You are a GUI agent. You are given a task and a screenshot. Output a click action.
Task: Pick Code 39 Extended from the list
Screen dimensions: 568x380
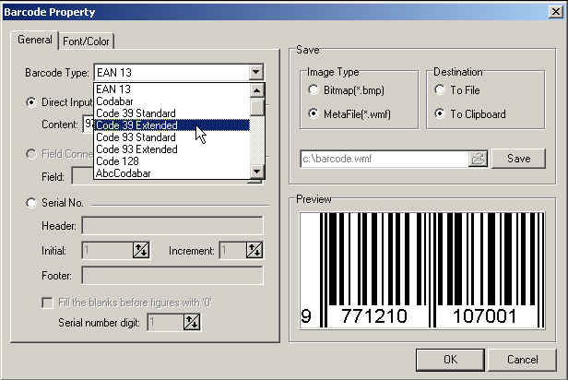[x=172, y=125]
